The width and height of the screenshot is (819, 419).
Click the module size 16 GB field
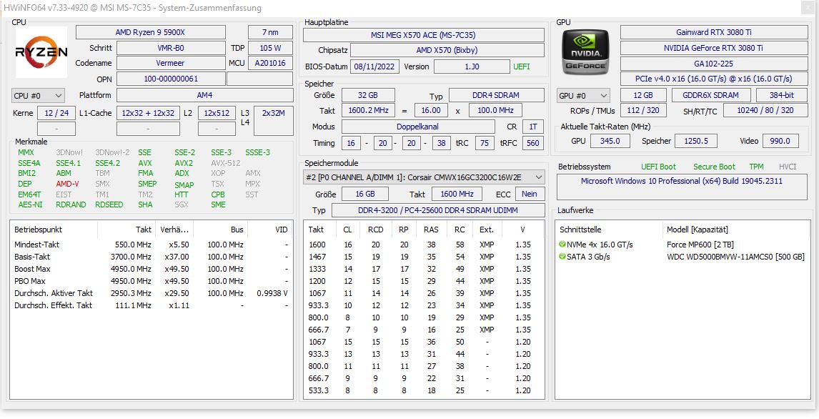click(365, 194)
